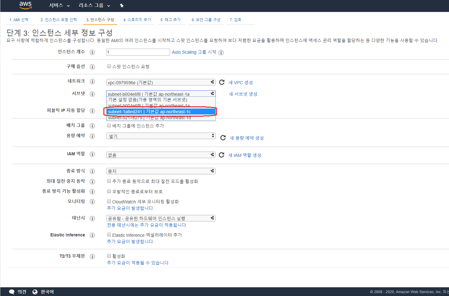Image resolution: width=449 pixels, height=296 pixels.
Task: Enable 스팟 인스턴스 요청 checkbox
Action: [109, 66]
